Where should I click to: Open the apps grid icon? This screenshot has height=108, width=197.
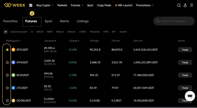click(x=31, y=5)
